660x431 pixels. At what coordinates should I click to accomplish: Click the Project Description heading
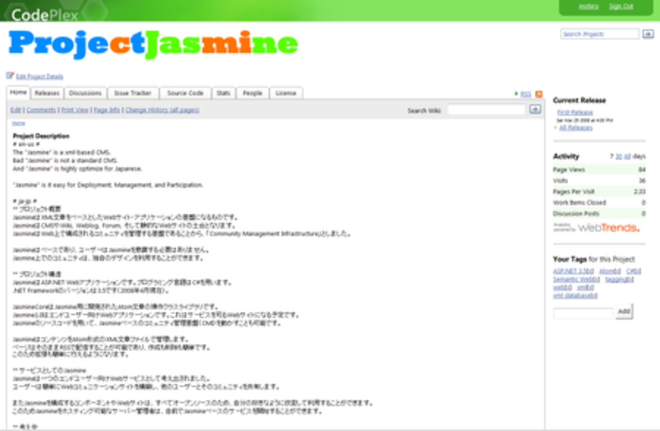coord(41,136)
